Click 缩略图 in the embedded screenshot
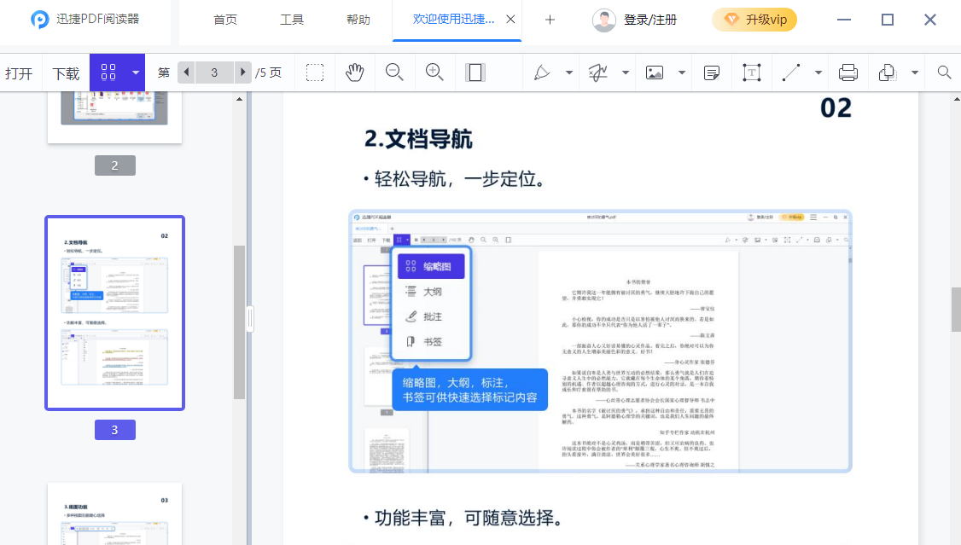The image size is (961, 545). pyautogui.click(x=432, y=266)
